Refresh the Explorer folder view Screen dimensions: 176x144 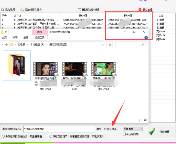pyautogui.click(x=110, y=45)
